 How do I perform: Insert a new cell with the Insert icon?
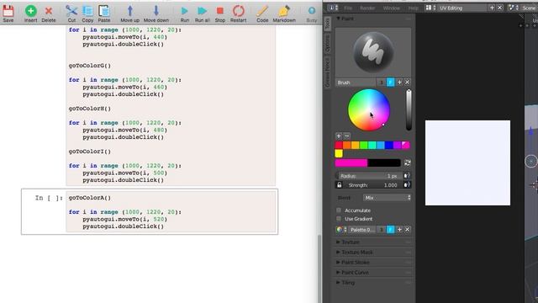point(30,11)
